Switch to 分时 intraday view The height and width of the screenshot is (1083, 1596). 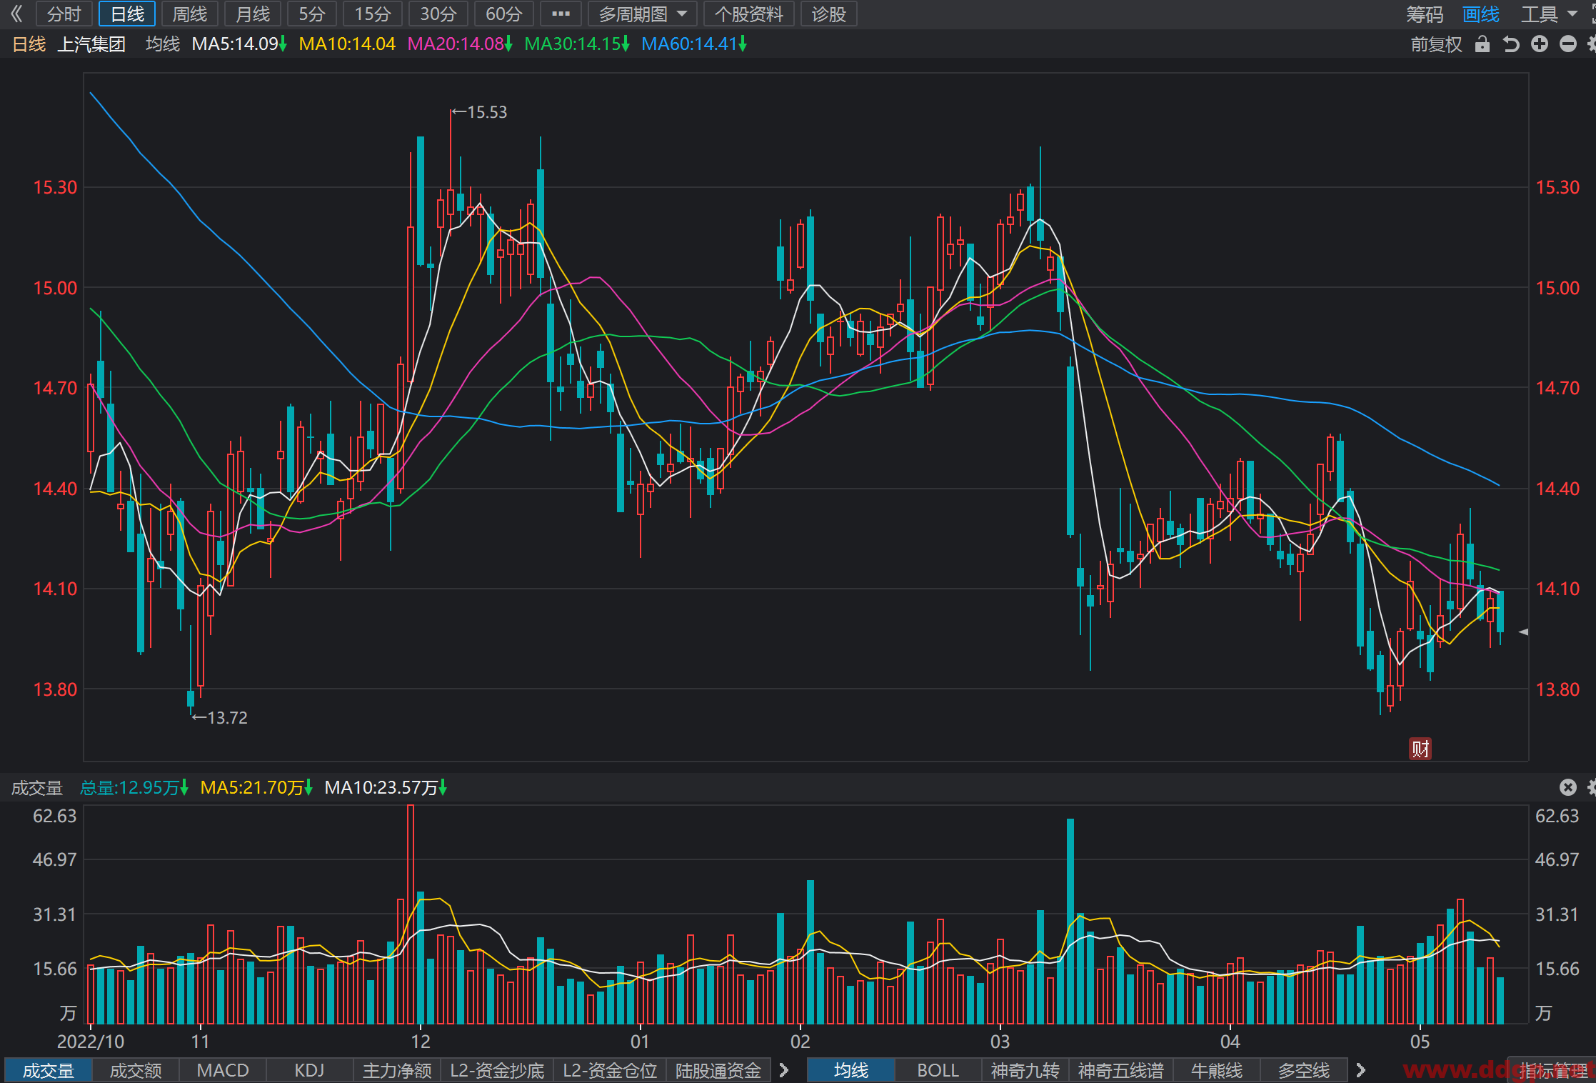(64, 14)
